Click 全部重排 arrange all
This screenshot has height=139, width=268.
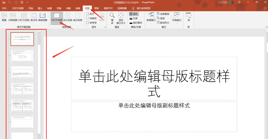coord(163,14)
